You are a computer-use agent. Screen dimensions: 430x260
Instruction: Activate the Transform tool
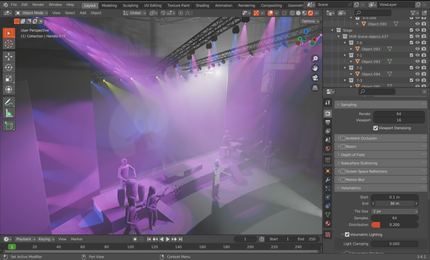tap(9, 90)
